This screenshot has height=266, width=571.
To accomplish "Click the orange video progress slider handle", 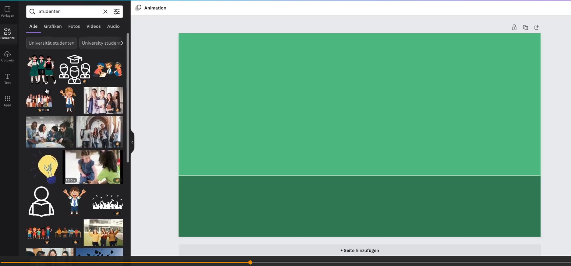I will point(250,262).
